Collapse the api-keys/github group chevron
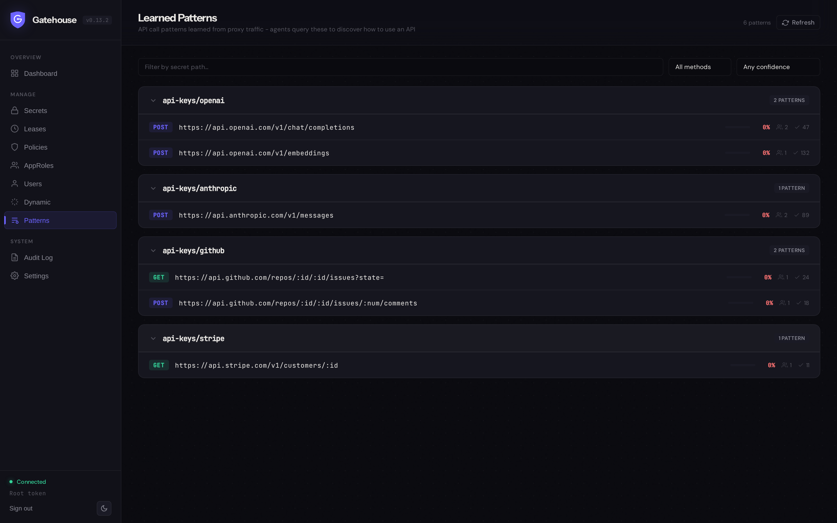Image resolution: width=837 pixels, height=523 pixels. pyautogui.click(x=153, y=251)
